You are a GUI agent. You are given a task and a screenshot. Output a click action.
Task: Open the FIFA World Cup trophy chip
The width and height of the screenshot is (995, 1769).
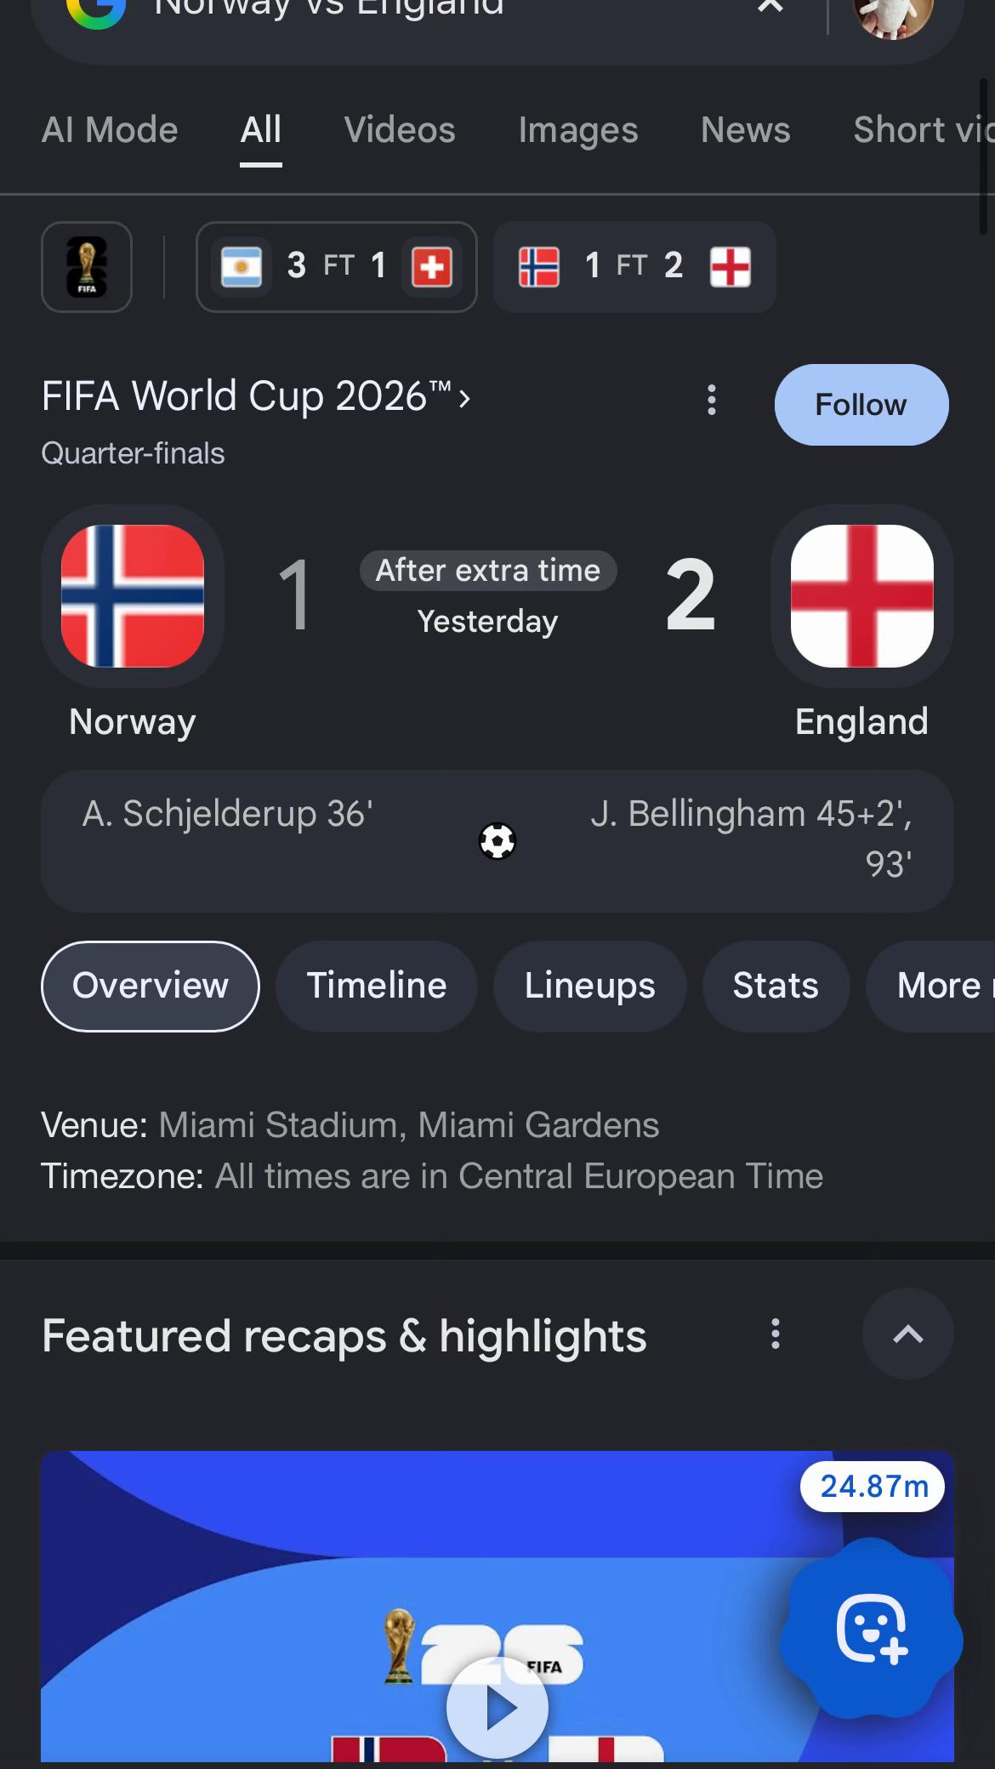pos(87,267)
